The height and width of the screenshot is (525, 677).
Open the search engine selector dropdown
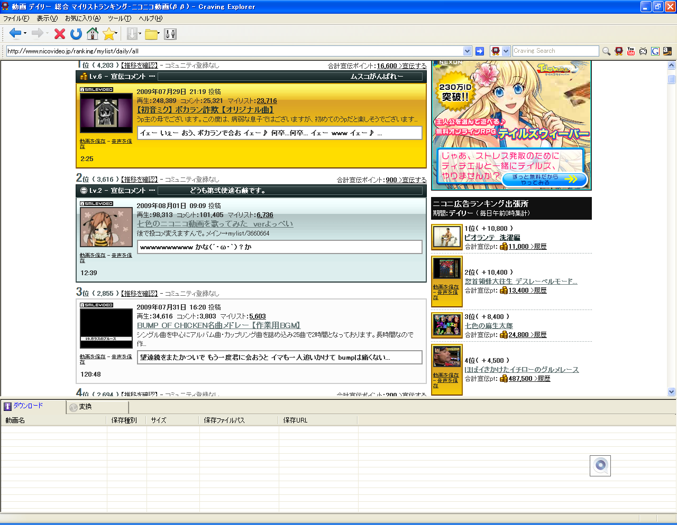506,51
